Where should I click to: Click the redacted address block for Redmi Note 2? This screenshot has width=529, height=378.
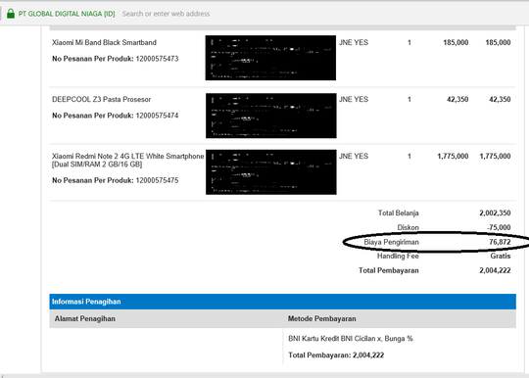coord(271,172)
